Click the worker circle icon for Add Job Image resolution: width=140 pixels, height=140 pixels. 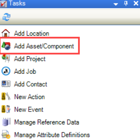[x=6, y=71]
